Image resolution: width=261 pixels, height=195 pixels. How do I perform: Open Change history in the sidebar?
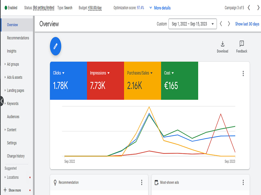tap(16, 156)
